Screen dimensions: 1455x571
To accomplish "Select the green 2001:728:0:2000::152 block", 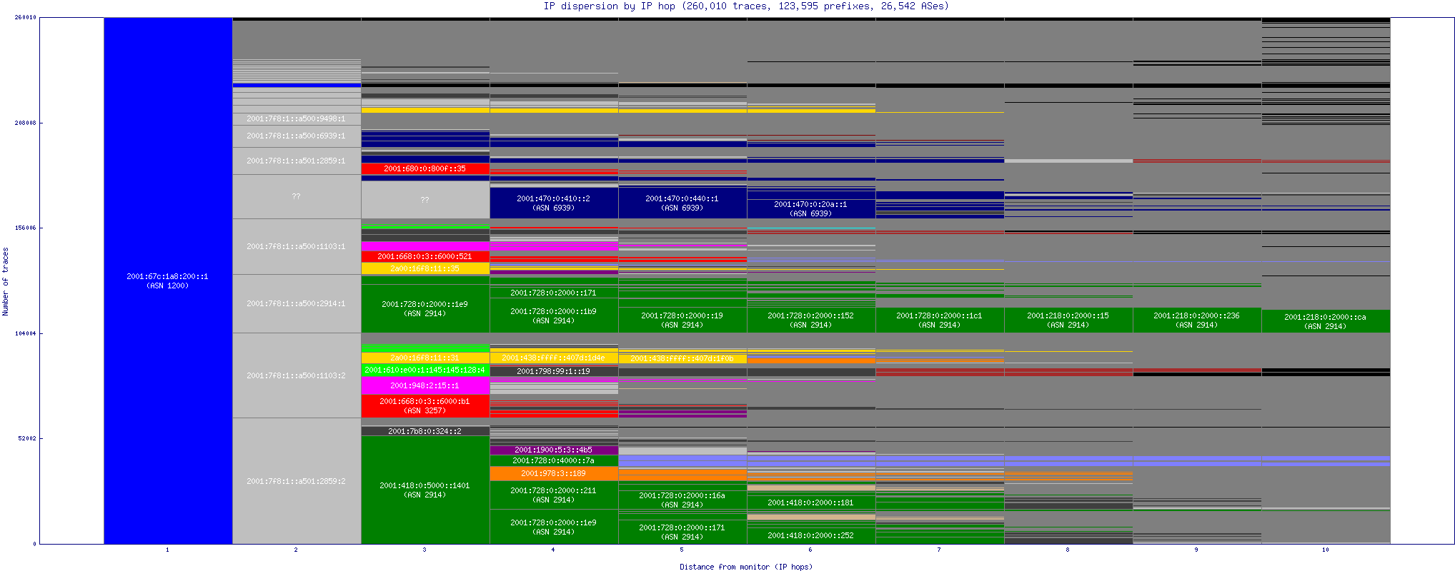I will pos(811,320).
